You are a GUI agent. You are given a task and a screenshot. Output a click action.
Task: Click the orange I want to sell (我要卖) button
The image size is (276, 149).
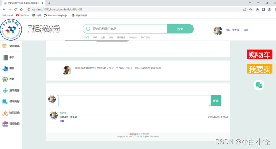[260, 69]
